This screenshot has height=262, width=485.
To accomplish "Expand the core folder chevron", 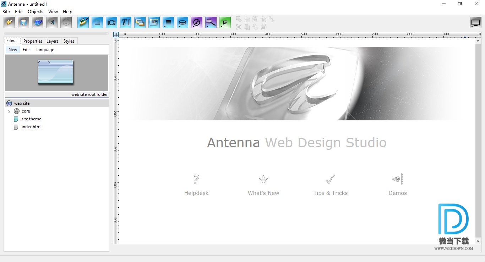I will pyautogui.click(x=9, y=111).
